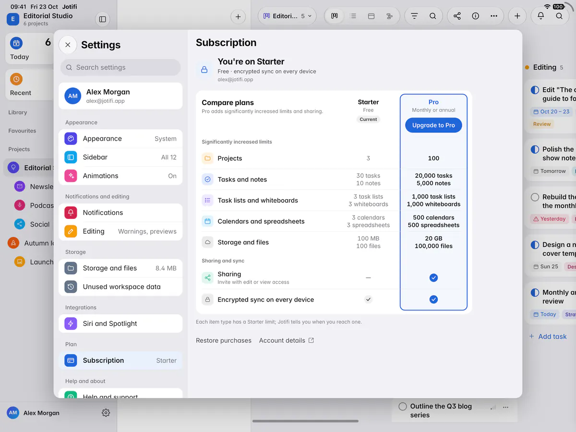Close the Settings panel with X
The image size is (576, 432).
(68, 45)
